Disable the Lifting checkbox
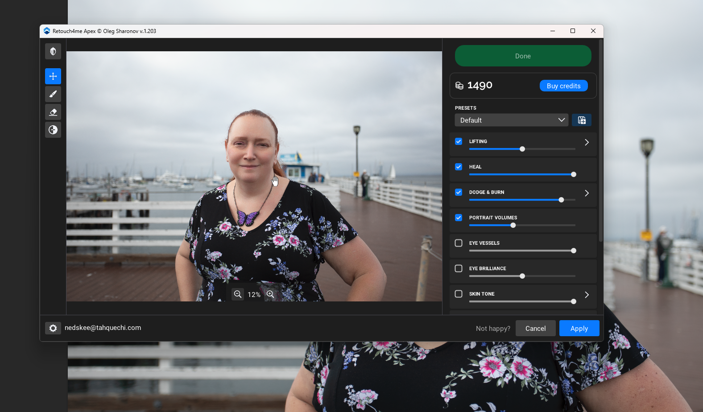Viewport: 703px width, 412px height. (x=459, y=141)
